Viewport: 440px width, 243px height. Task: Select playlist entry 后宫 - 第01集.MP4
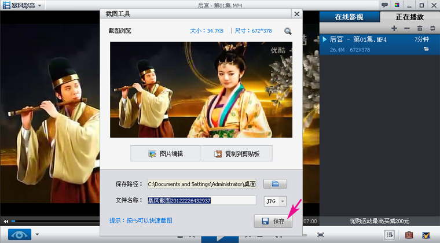[x=379, y=45]
